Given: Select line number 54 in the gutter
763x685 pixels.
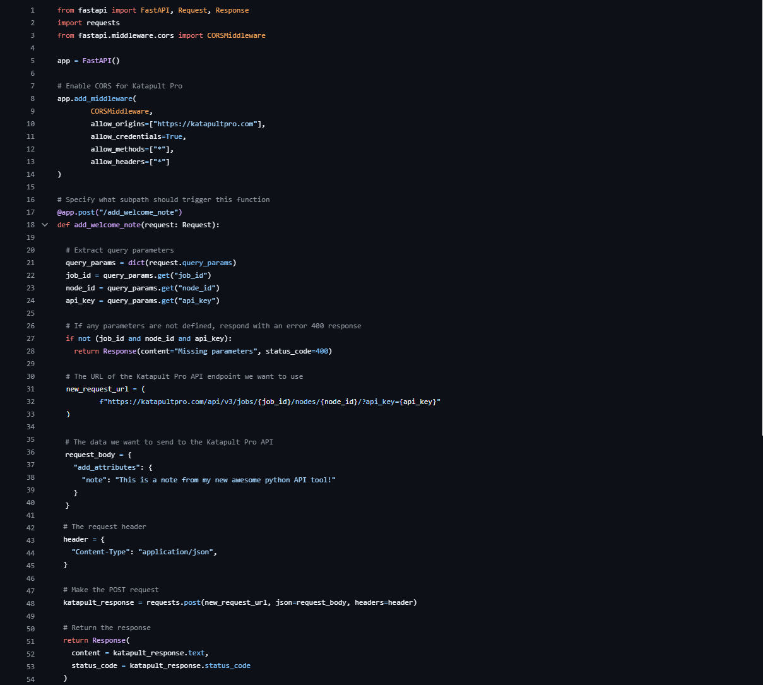Looking at the screenshot, I should click(31, 678).
